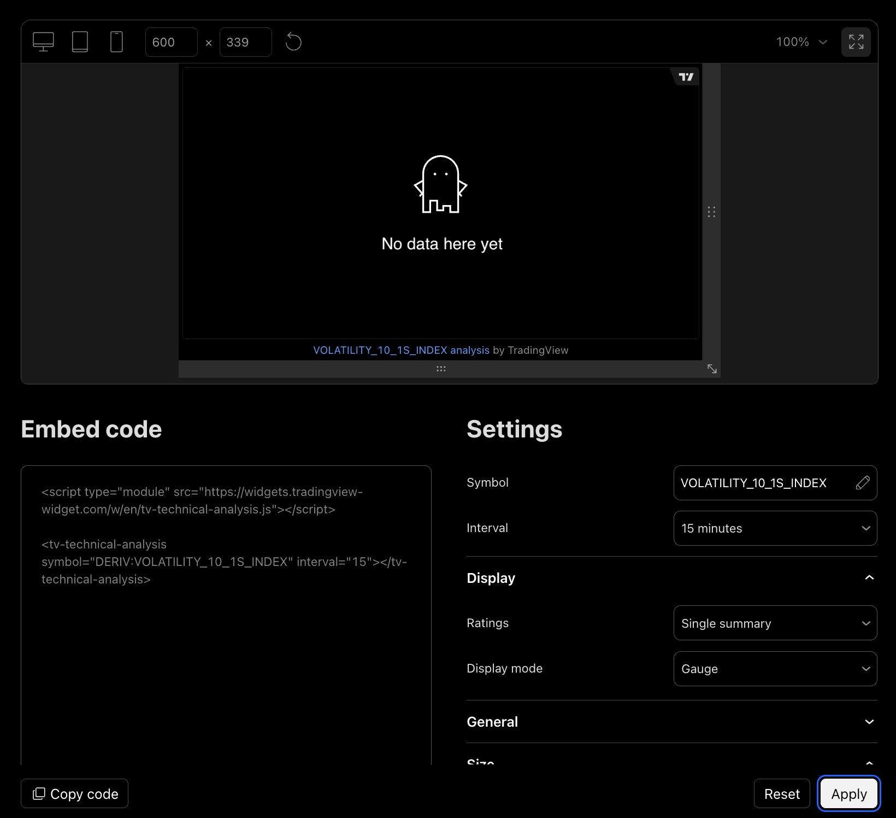Click the 'Interval' settings label
The height and width of the screenshot is (818, 896).
coord(487,528)
